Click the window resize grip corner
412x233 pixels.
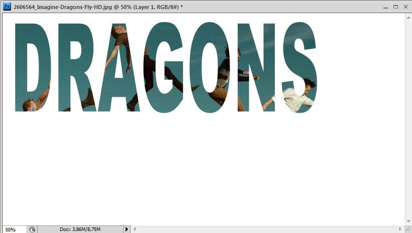pos(408,229)
